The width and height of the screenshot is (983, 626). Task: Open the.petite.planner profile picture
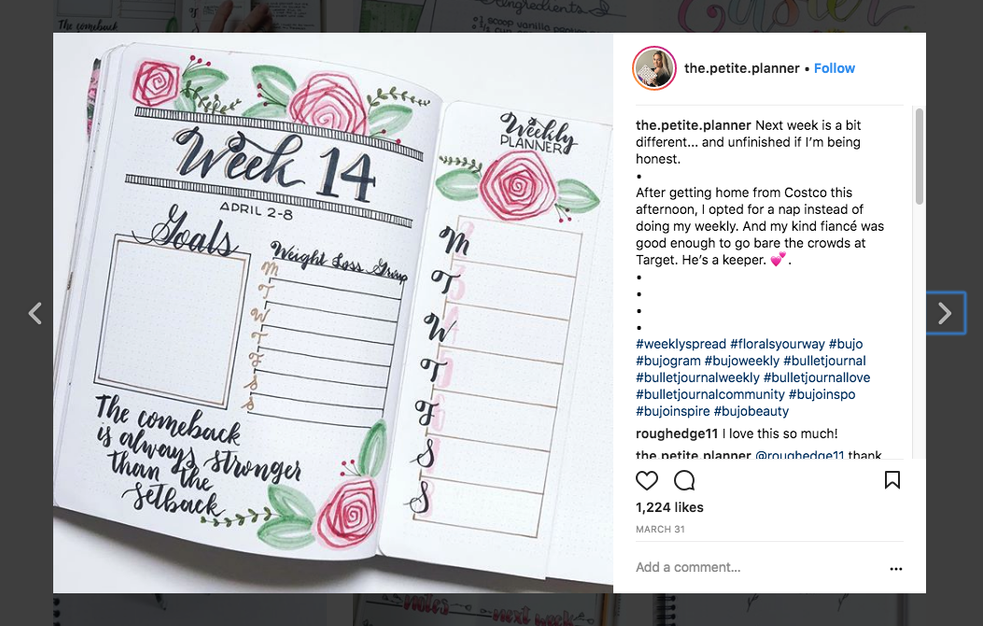653,68
